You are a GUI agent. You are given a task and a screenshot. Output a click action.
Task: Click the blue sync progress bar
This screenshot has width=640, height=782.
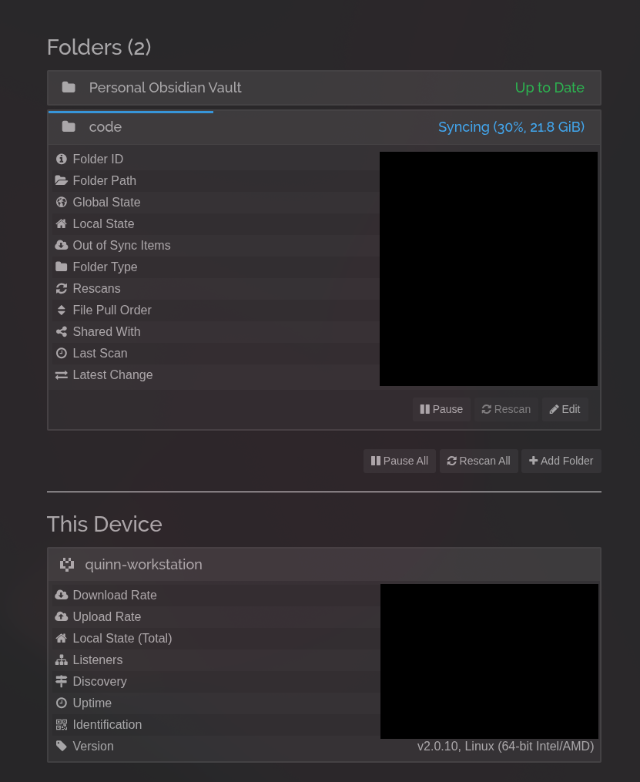tap(131, 112)
